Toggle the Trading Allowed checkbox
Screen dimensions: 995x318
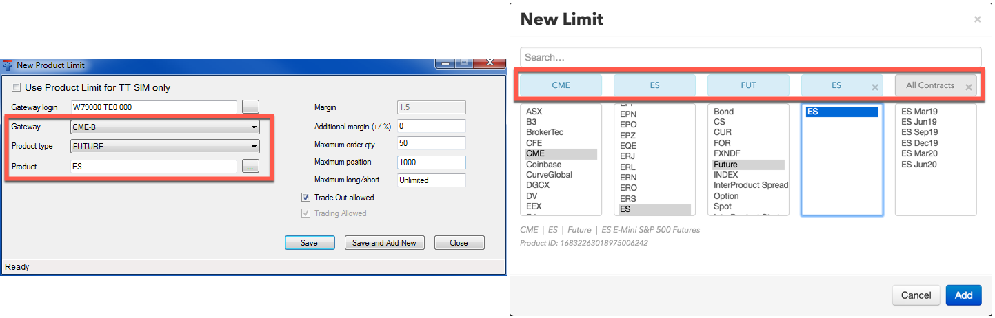click(305, 213)
